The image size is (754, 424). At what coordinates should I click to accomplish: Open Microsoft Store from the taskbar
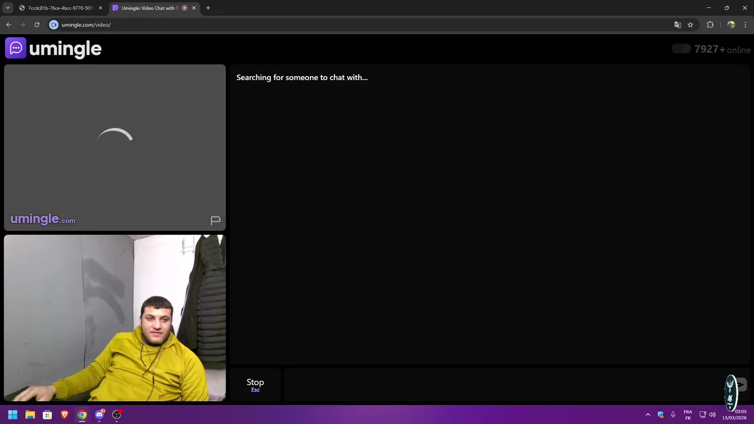pos(47,415)
